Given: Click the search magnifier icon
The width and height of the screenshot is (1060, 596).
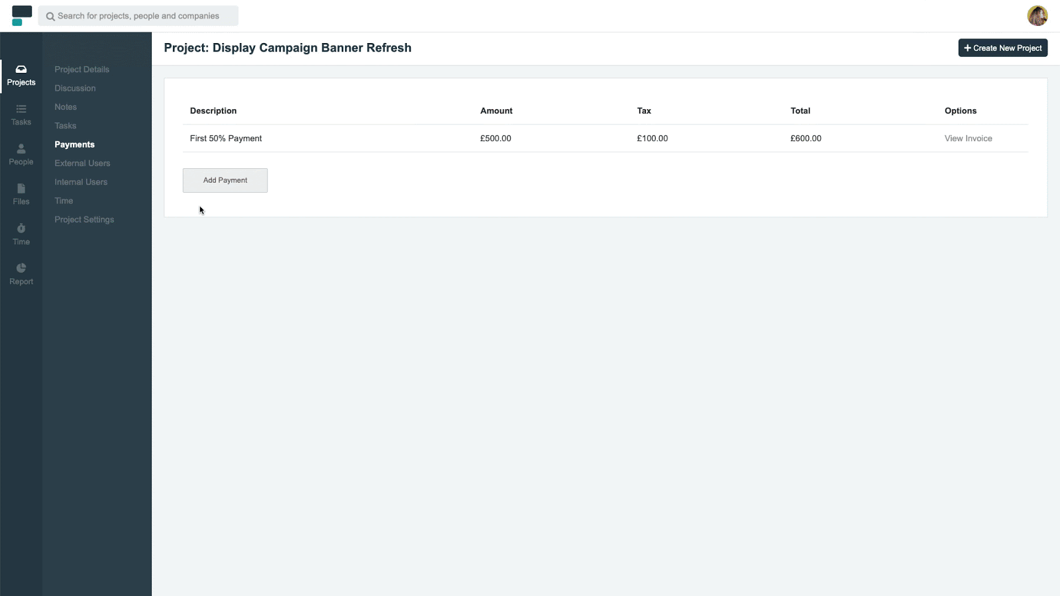Looking at the screenshot, I should point(50,16).
